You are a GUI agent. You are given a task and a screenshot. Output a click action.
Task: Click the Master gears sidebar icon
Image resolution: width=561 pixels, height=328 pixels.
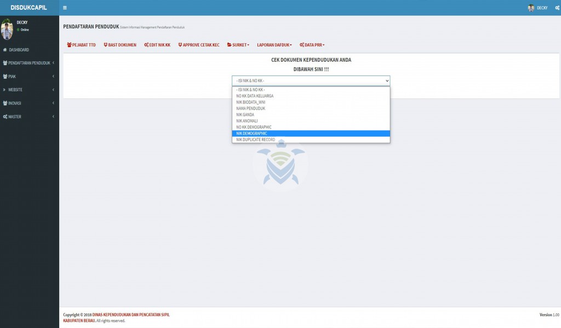tap(5, 117)
